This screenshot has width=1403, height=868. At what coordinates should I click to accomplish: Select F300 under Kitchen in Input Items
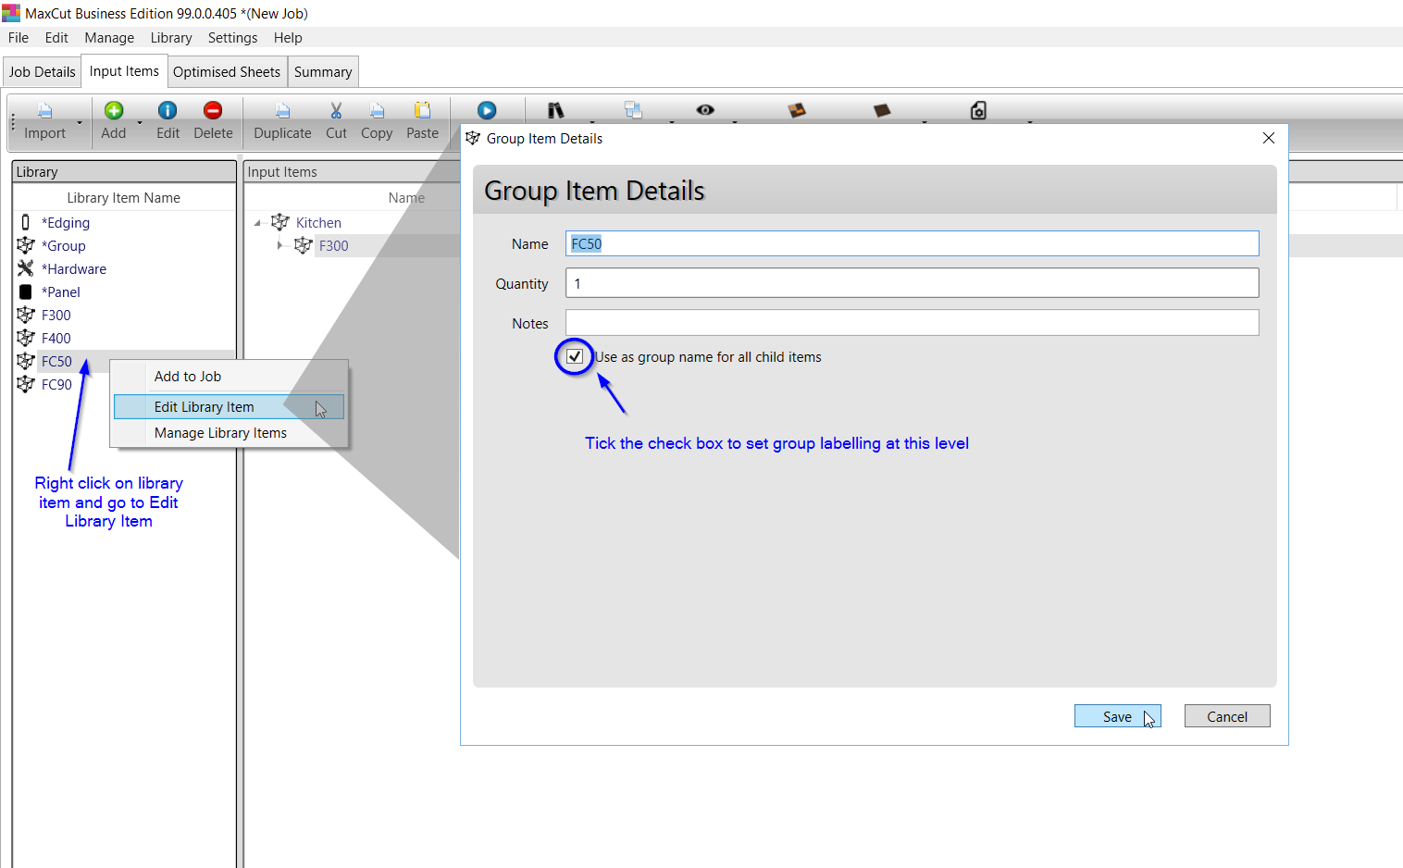point(334,246)
